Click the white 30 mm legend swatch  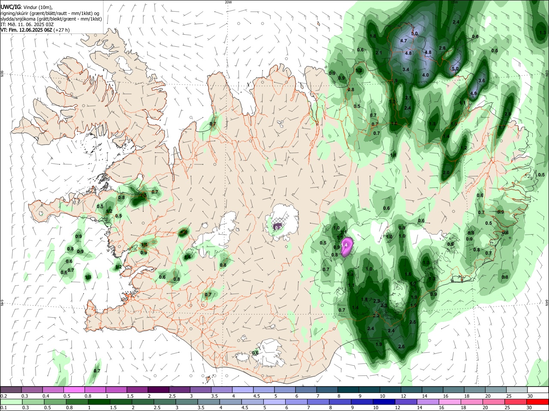538,390
